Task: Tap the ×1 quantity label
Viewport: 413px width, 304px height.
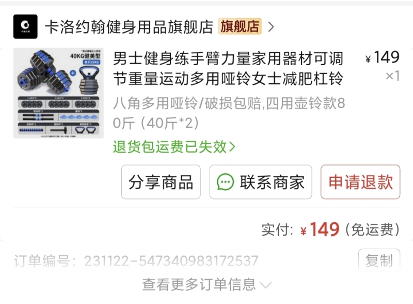Action: (x=393, y=75)
